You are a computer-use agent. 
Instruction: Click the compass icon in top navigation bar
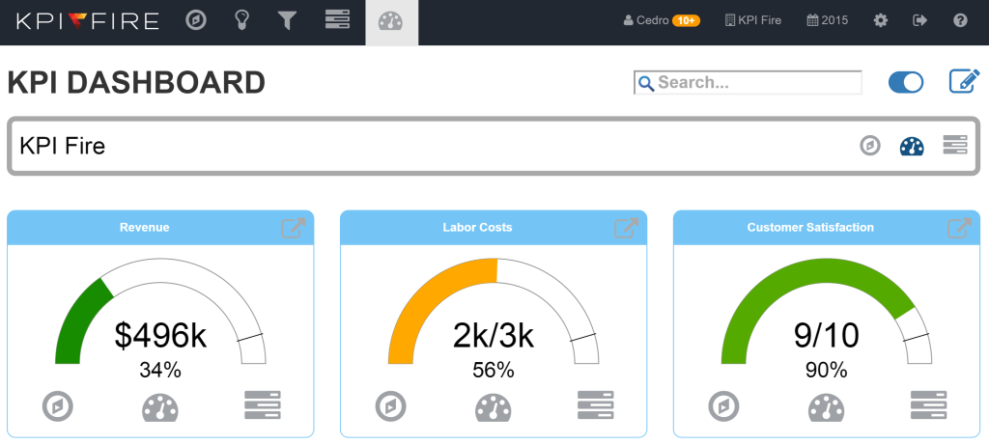pos(196,20)
